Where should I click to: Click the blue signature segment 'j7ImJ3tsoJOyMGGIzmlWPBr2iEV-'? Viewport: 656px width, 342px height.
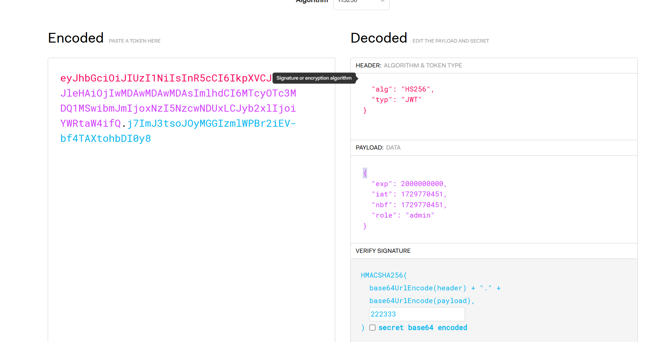(x=211, y=123)
